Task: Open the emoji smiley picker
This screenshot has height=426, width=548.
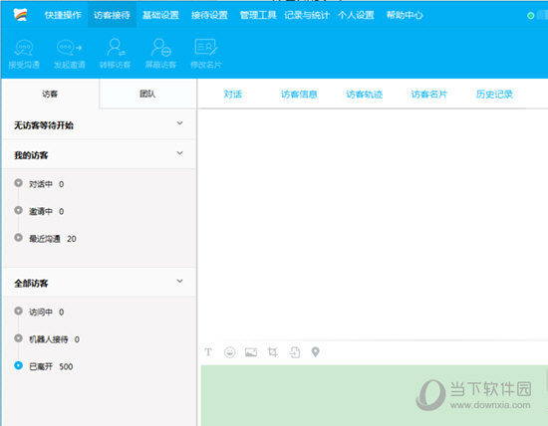Action: (229, 352)
